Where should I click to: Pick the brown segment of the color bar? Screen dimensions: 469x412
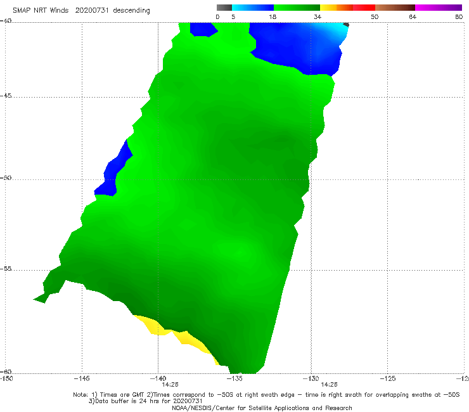point(395,8)
